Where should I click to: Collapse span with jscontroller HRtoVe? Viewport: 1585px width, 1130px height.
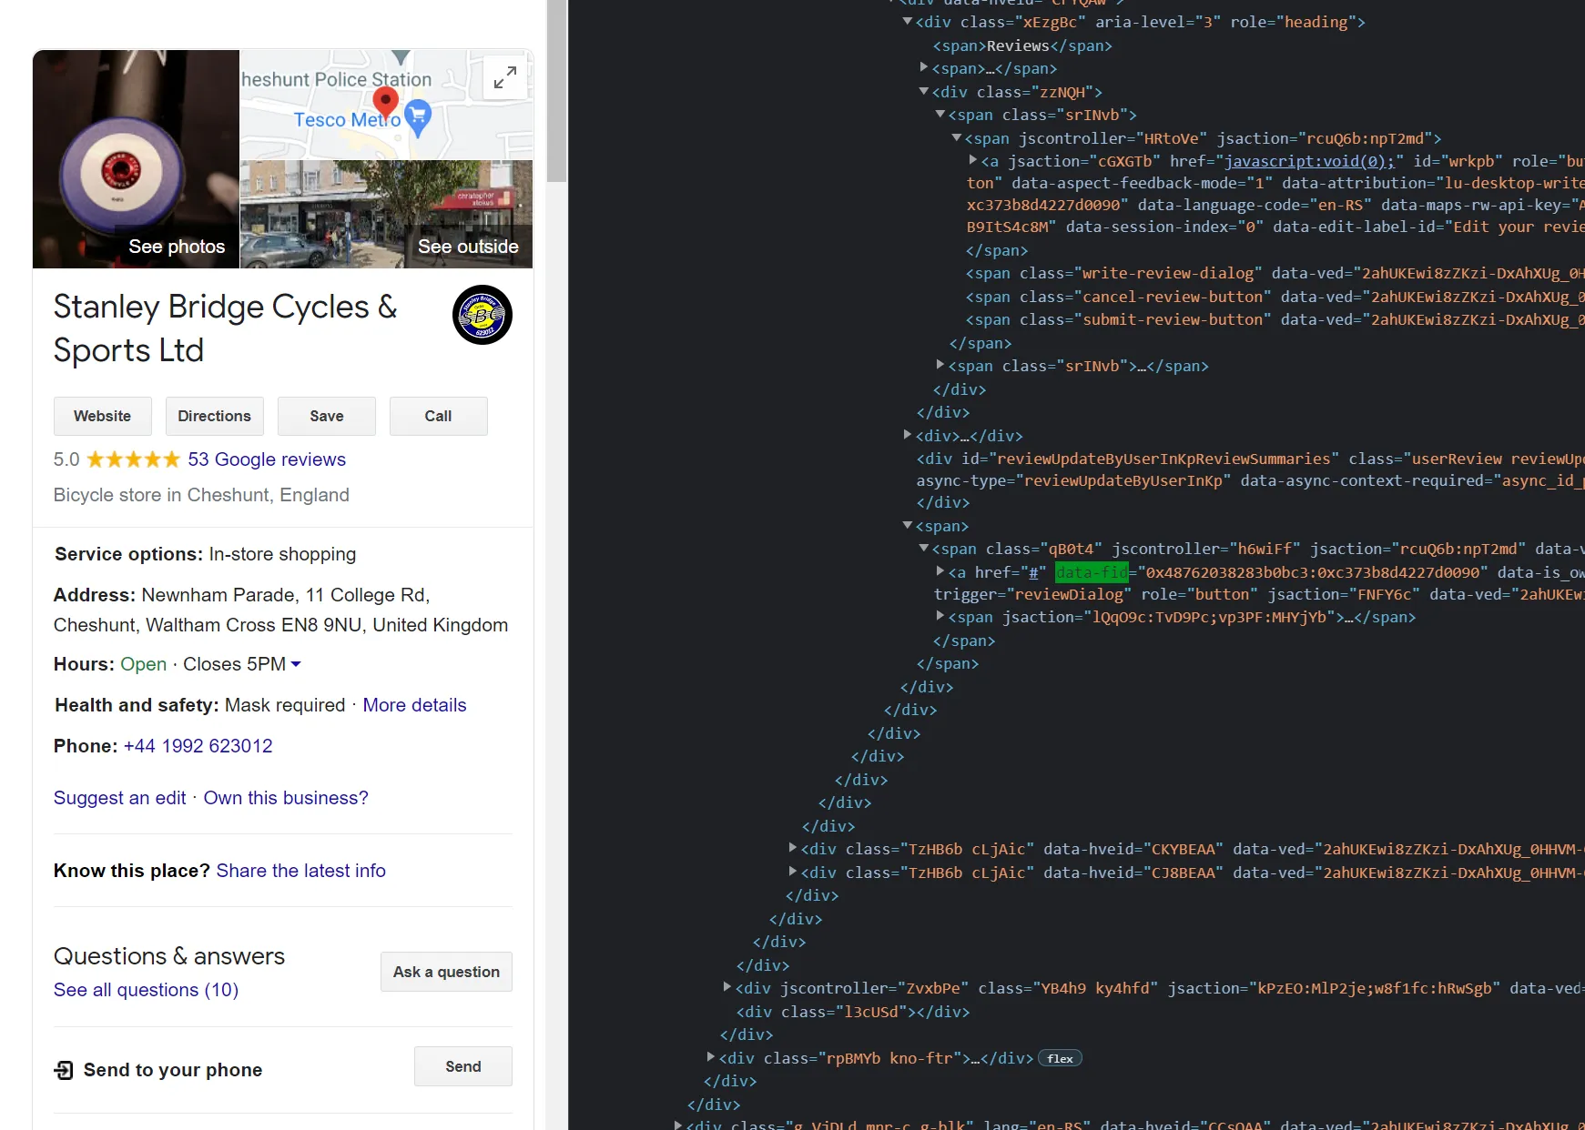pyautogui.click(x=957, y=137)
